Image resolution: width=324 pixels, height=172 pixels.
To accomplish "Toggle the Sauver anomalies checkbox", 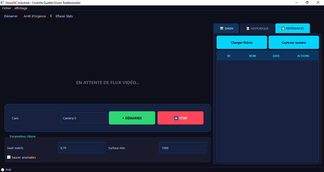I will pyautogui.click(x=9, y=157).
